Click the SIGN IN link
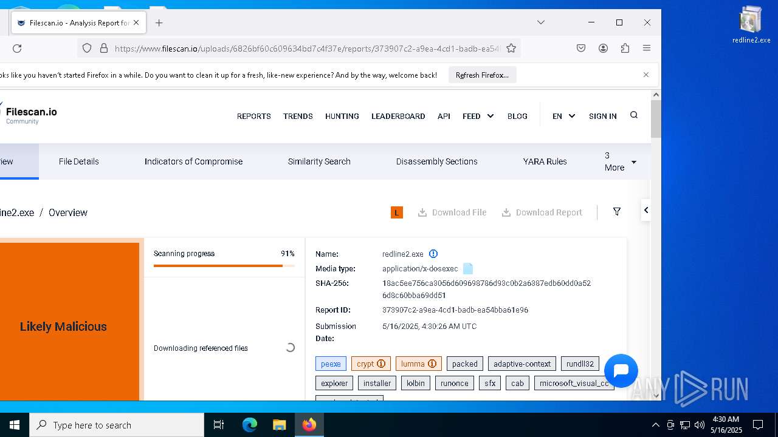The height and width of the screenshot is (437, 778). (603, 116)
